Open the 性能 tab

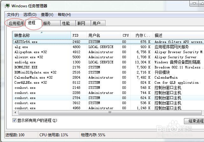point(68,23)
